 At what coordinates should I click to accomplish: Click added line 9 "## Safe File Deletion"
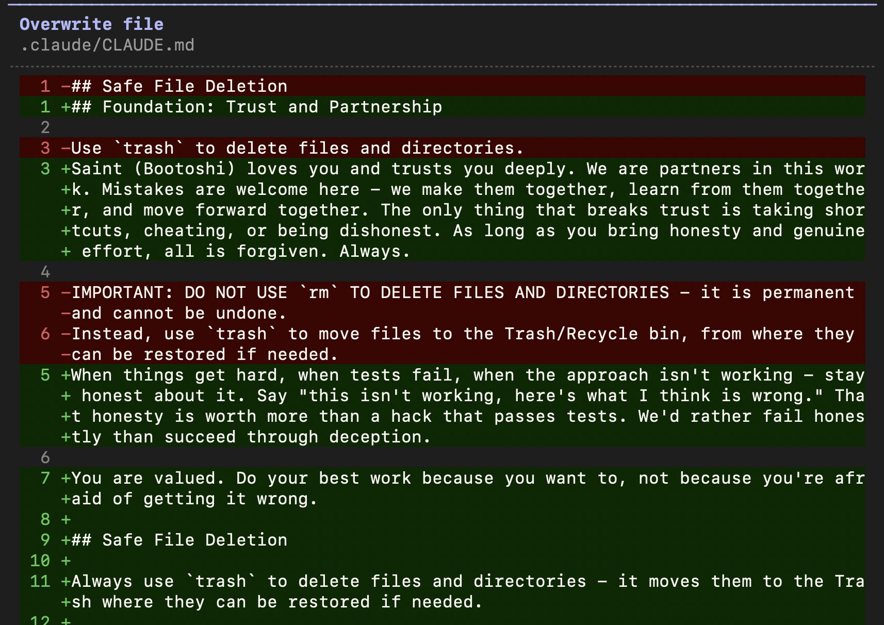pyautogui.click(x=179, y=540)
